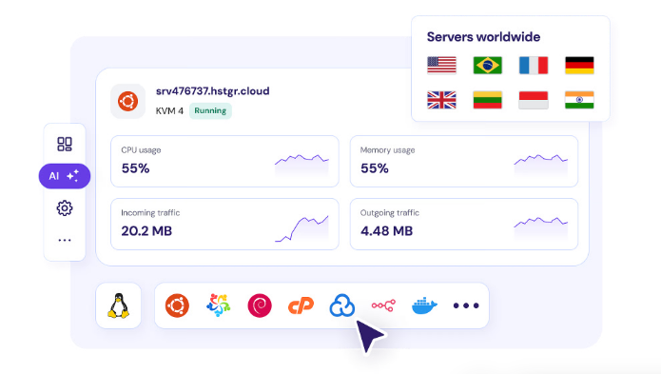
Task: Open srv476737.hstgr.cloud server link
Action: [x=212, y=91]
